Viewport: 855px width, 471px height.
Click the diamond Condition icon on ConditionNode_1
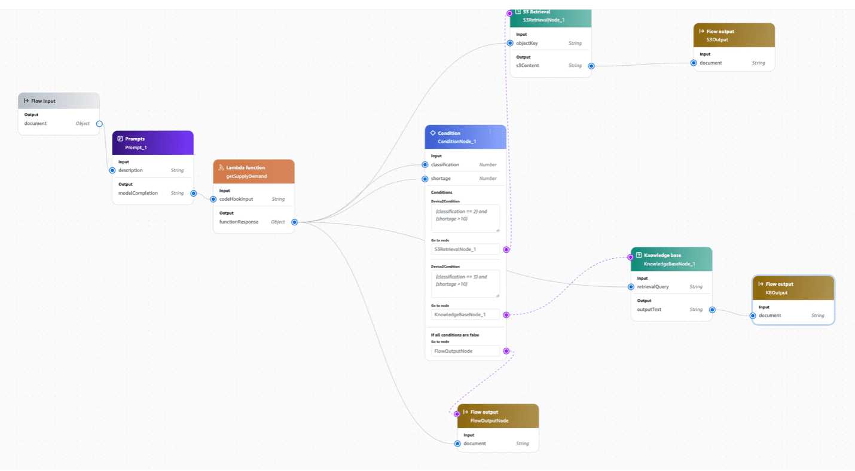[432, 132]
